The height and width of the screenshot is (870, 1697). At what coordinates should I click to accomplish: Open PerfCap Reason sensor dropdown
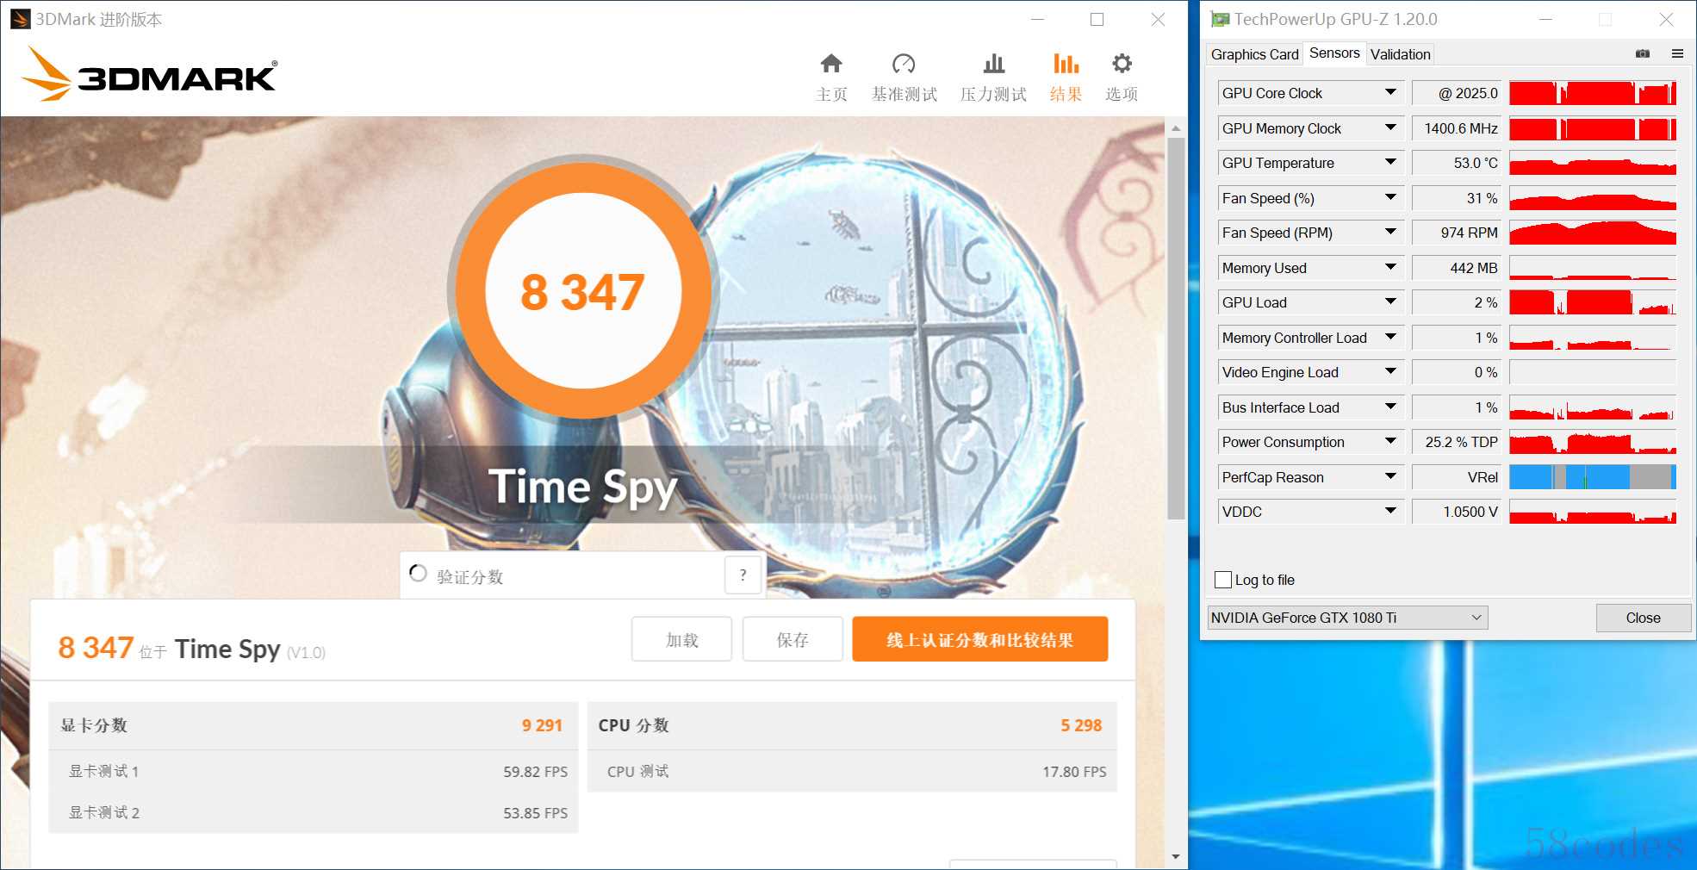point(1390,476)
